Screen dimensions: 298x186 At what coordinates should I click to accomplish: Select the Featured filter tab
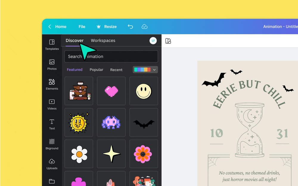75,70
